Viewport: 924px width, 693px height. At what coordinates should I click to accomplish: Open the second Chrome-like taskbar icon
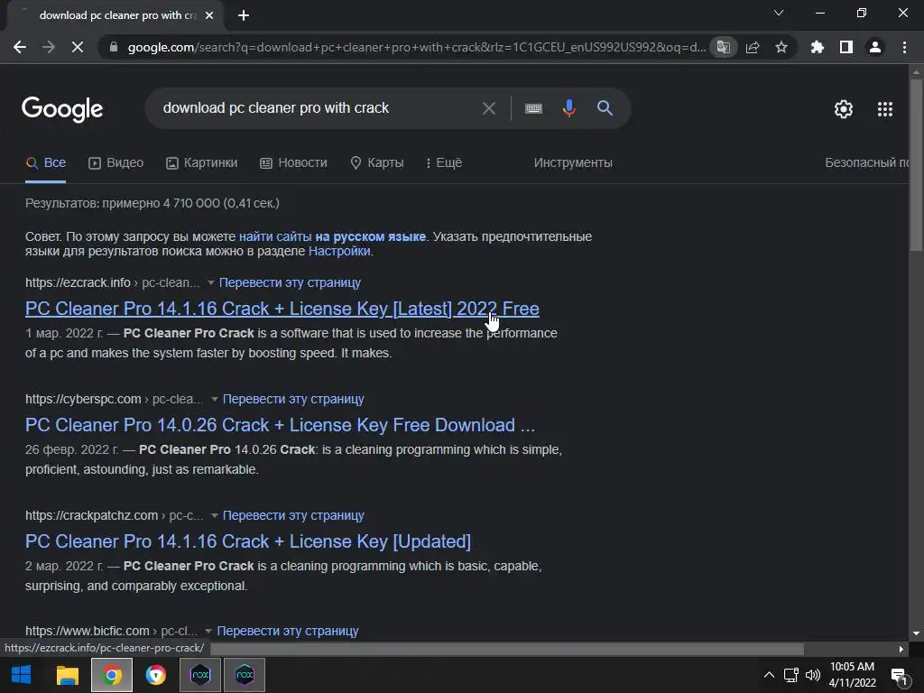tap(156, 675)
